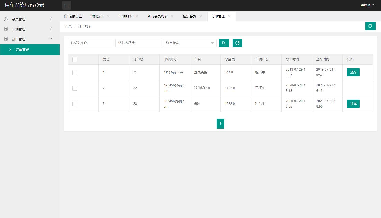Click the search magnifier icon button
The width and height of the screenshot is (381, 218).
(x=224, y=43)
